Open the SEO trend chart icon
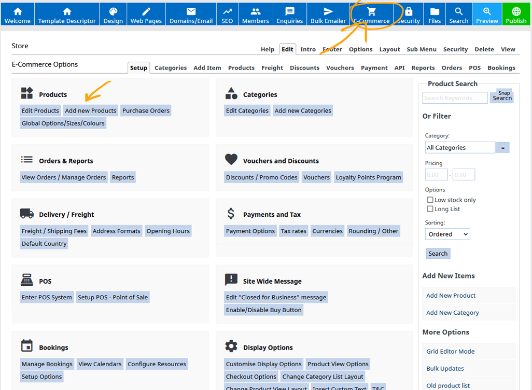The image size is (532, 390). [227, 11]
